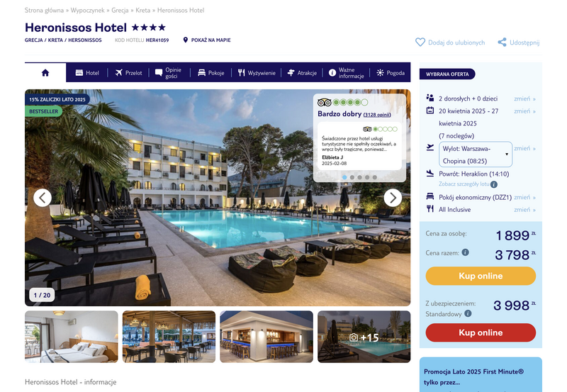Click zmień next to All Inclusive

[524, 210]
